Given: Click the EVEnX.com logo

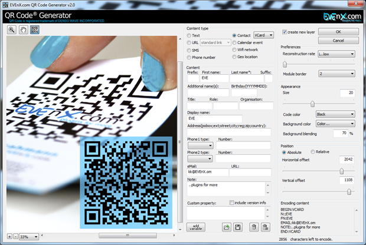Looking at the screenshot, I should click(342, 16).
